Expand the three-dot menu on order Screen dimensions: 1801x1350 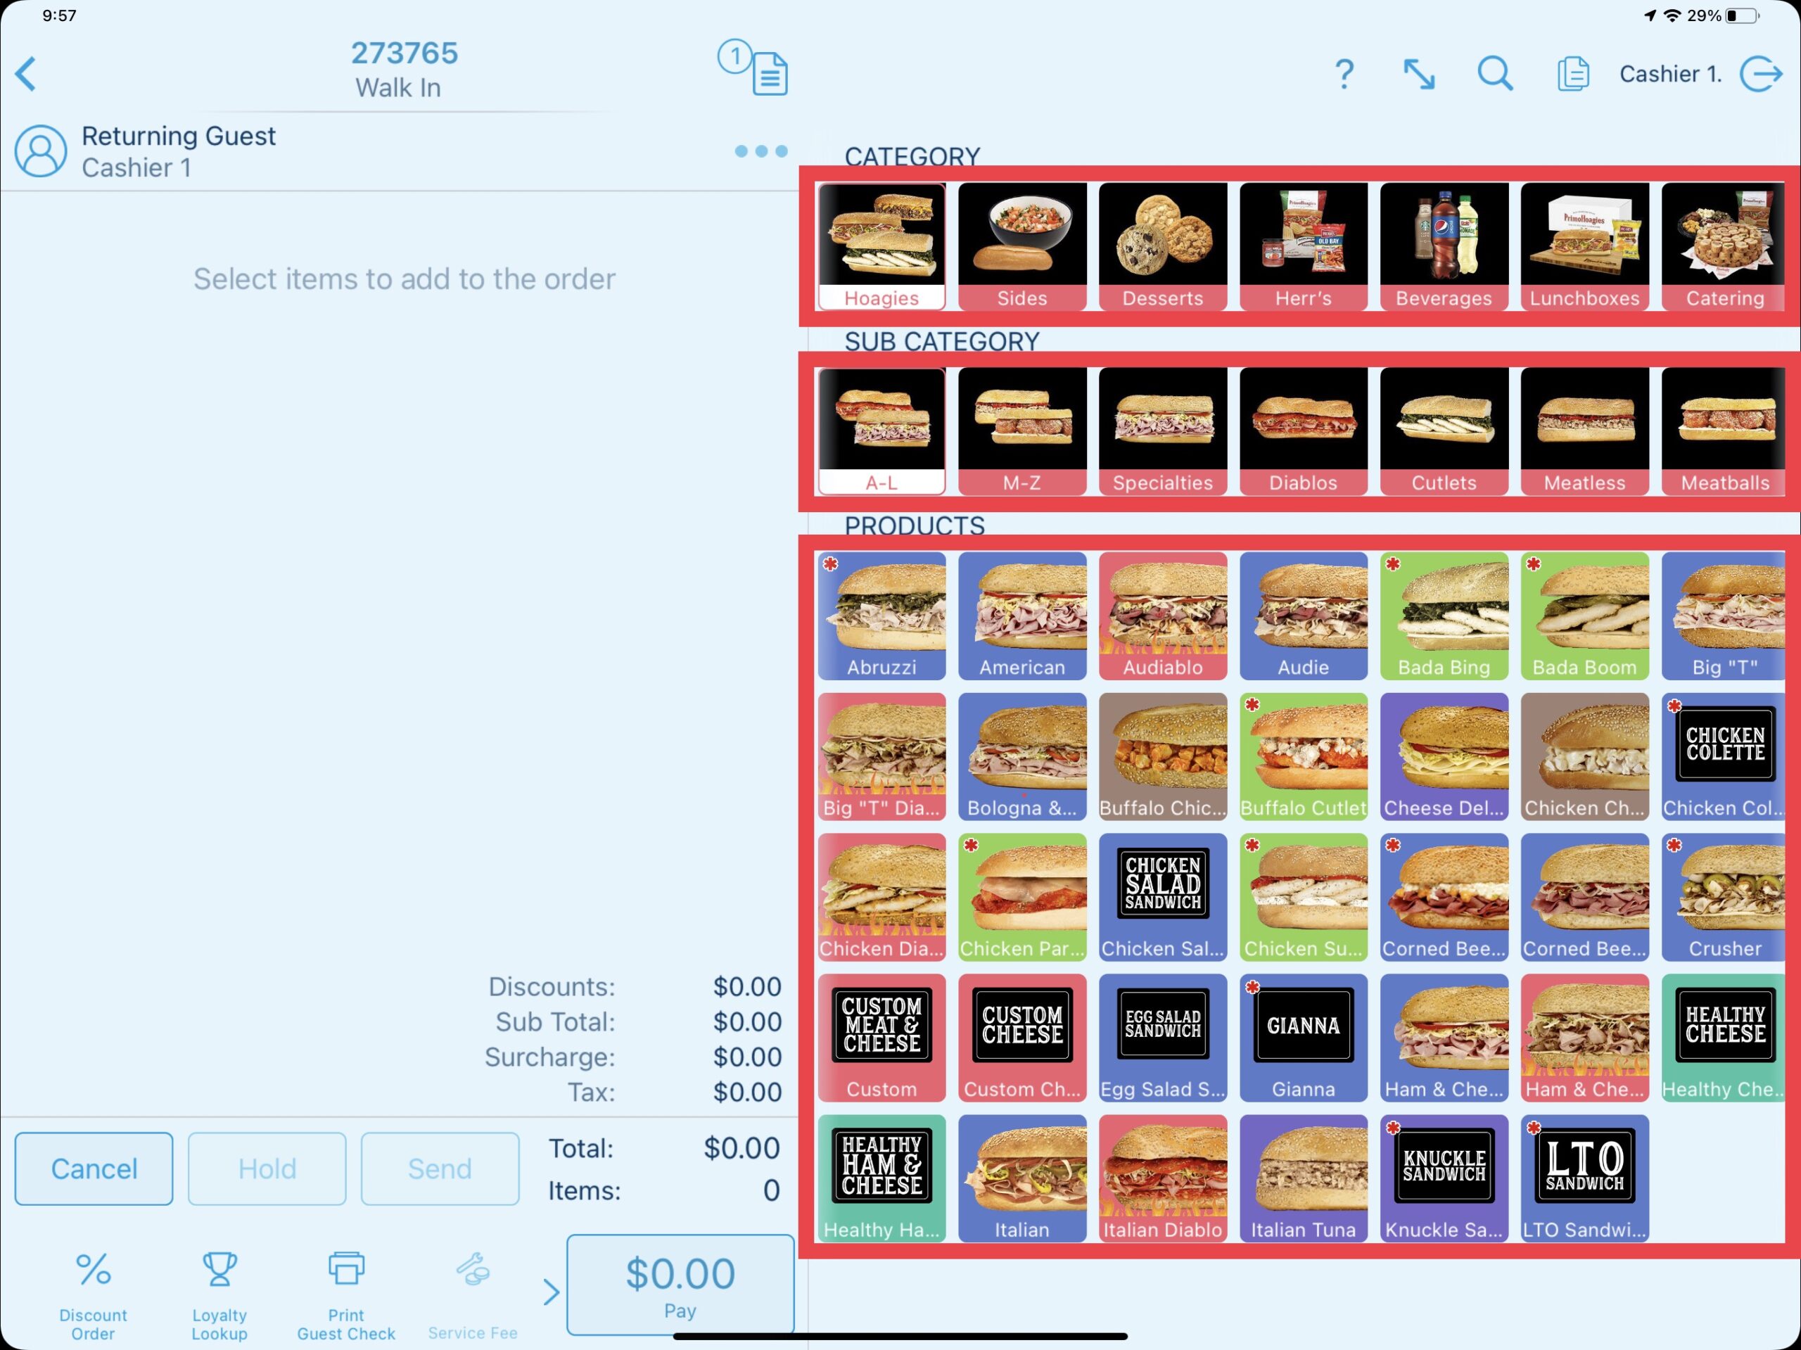(x=758, y=152)
